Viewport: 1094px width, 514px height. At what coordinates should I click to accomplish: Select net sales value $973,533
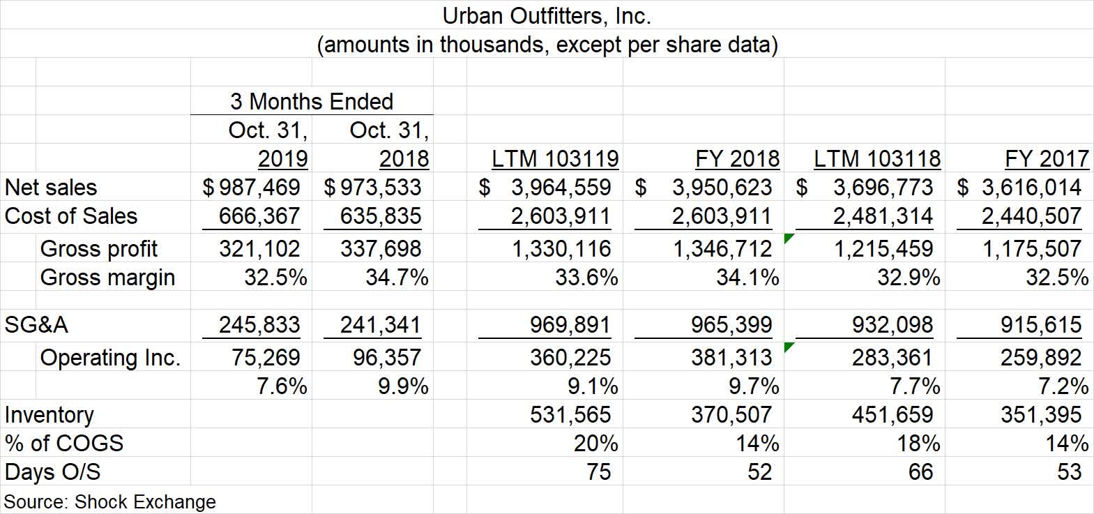372,188
